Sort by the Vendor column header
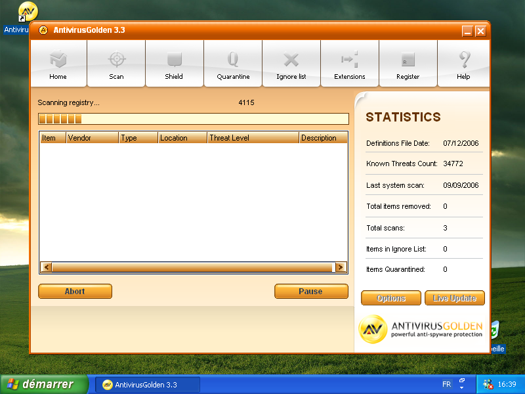The image size is (525, 394). click(x=92, y=138)
